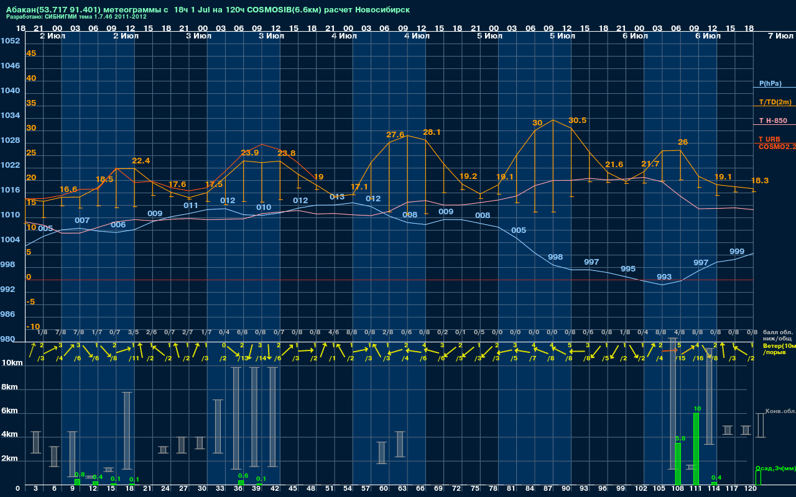The width and height of the screenshot is (796, 497).
Task: Click the light blue line under P(hPa) legend
Action: coord(774,88)
